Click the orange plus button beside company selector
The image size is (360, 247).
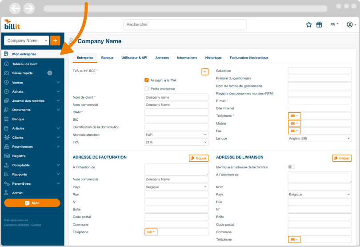55,40
